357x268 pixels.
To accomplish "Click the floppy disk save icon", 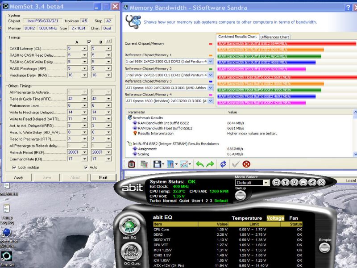I will tap(157, 164).
